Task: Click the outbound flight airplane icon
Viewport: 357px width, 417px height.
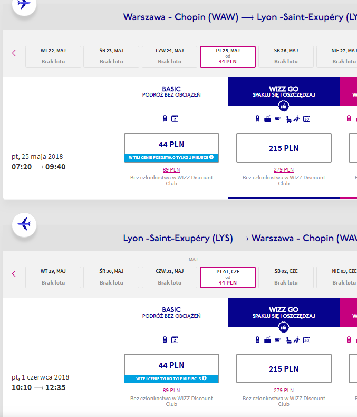Action: 24,4
